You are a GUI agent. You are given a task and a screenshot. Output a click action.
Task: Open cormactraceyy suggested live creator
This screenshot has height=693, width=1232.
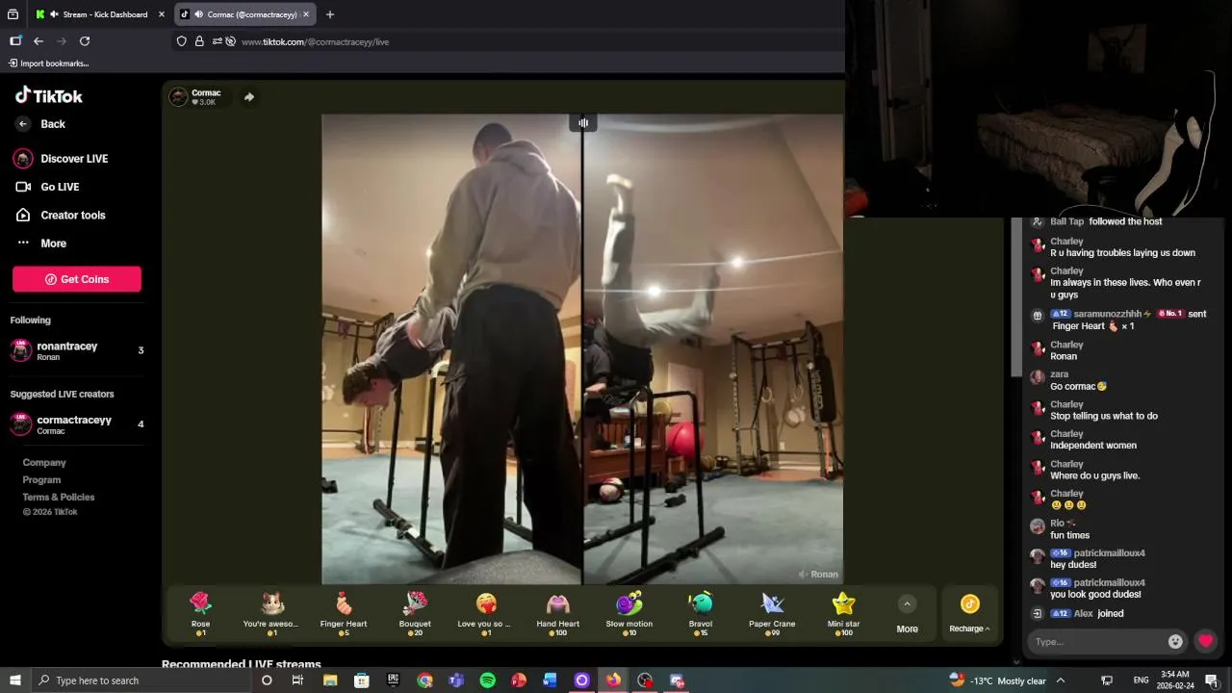(x=77, y=424)
